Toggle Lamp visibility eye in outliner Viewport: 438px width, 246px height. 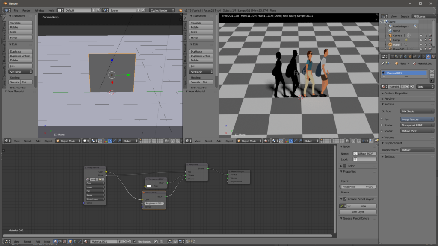(x=421, y=40)
